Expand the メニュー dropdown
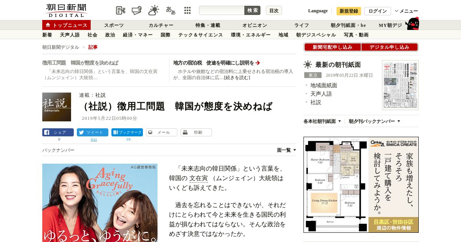 click(406, 11)
